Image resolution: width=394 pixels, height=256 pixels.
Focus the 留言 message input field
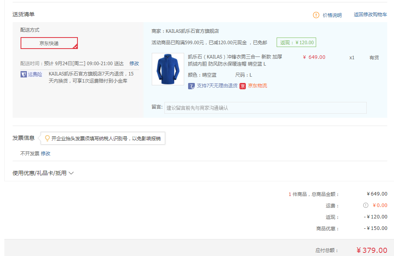coord(265,108)
